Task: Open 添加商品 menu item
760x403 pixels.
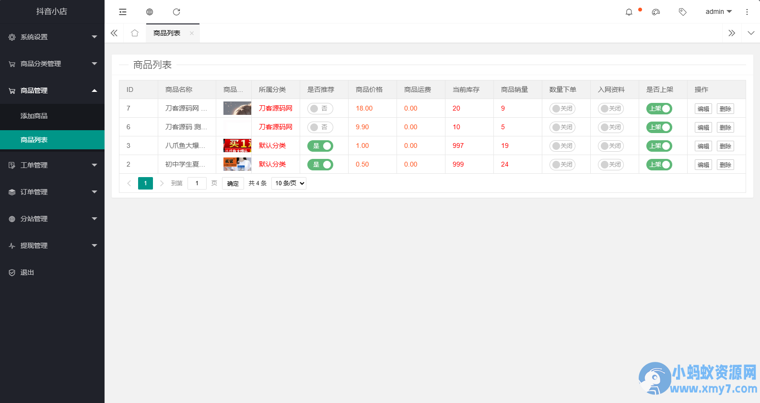Action: coord(52,116)
